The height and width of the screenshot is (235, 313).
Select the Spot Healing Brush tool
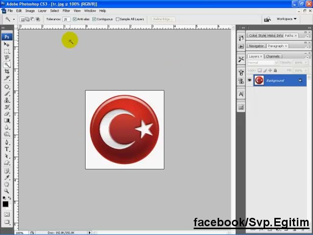coord(6,87)
